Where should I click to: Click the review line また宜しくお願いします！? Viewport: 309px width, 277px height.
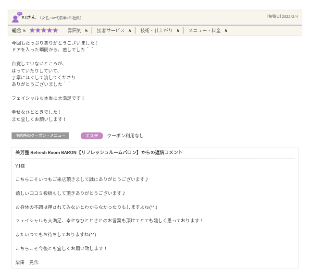[x=39, y=119]
